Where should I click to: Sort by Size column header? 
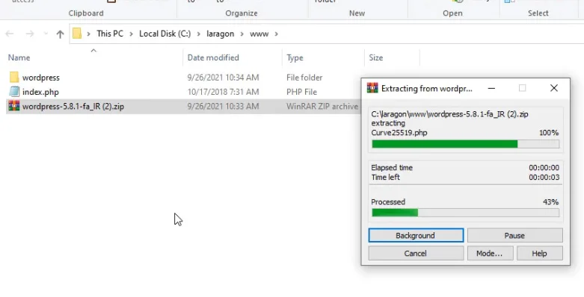point(376,57)
